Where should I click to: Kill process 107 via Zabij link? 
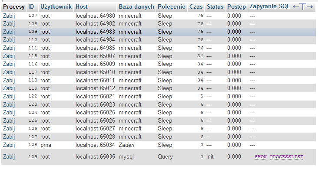(9, 16)
